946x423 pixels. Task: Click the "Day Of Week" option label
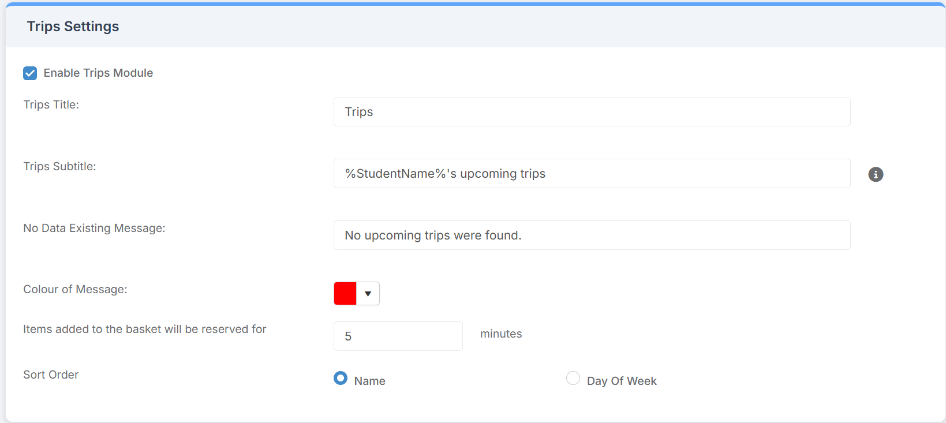point(622,381)
